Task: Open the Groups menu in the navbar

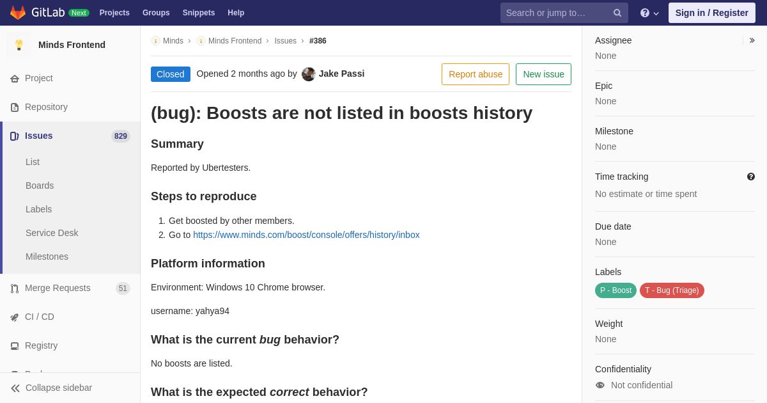Action: pos(156,13)
